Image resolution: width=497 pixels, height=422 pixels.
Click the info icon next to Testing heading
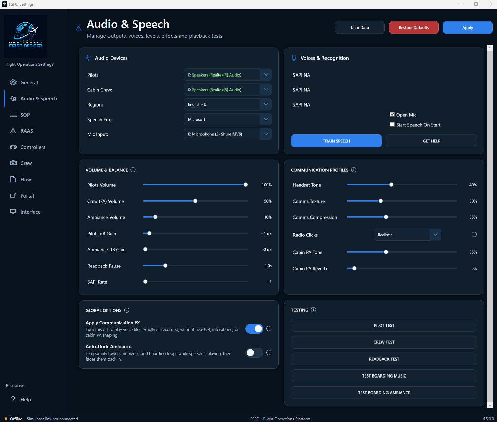pyautogui.click(x=313, y=310)
